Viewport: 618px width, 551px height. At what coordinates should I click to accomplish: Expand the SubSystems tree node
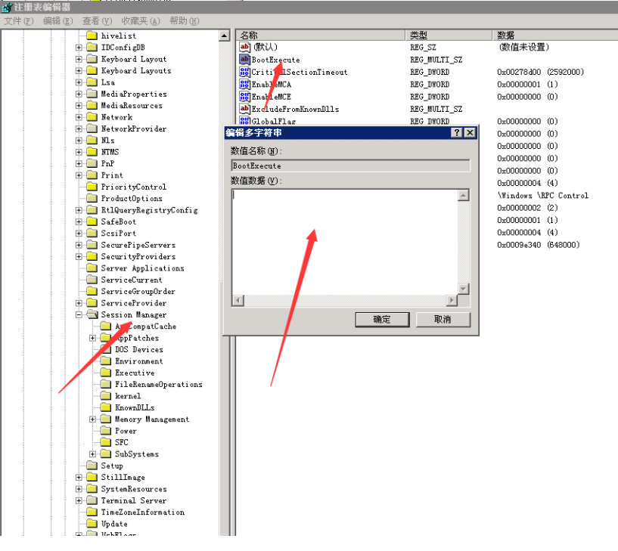point(93,454)
